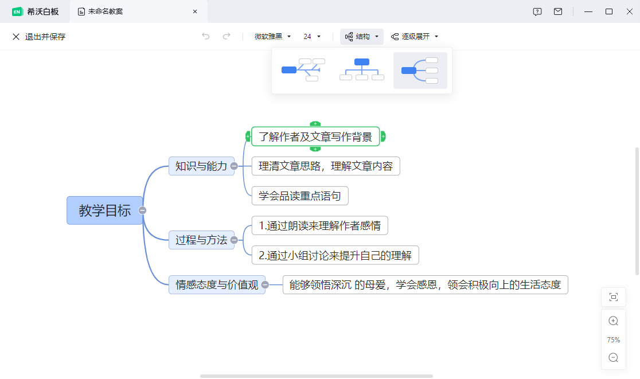Add sibling node with right green plus handle
Image resolution: width=640 pixels, height=379 pixels.
coord(383,136)
